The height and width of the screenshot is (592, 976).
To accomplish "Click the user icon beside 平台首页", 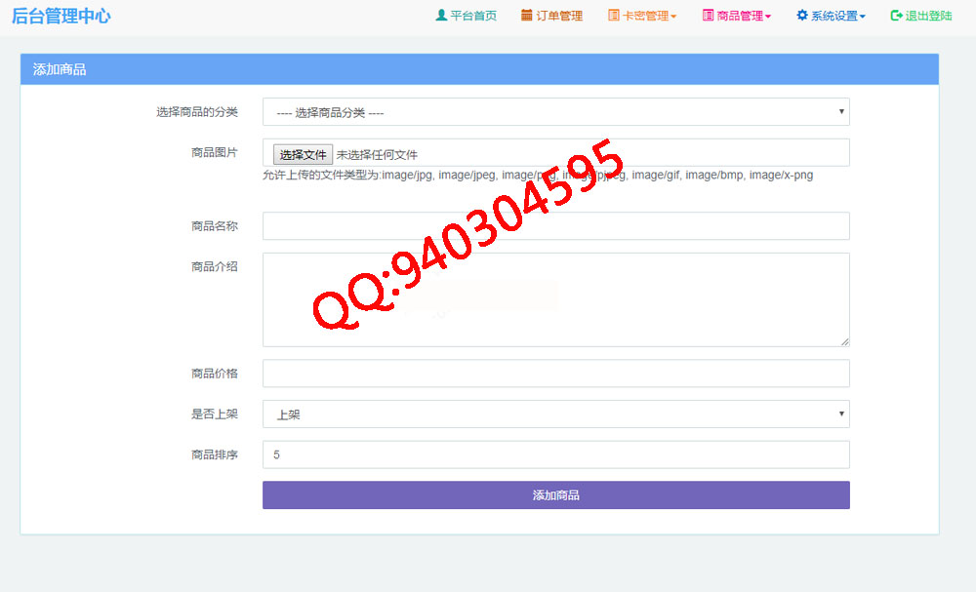I will [441, 16].
